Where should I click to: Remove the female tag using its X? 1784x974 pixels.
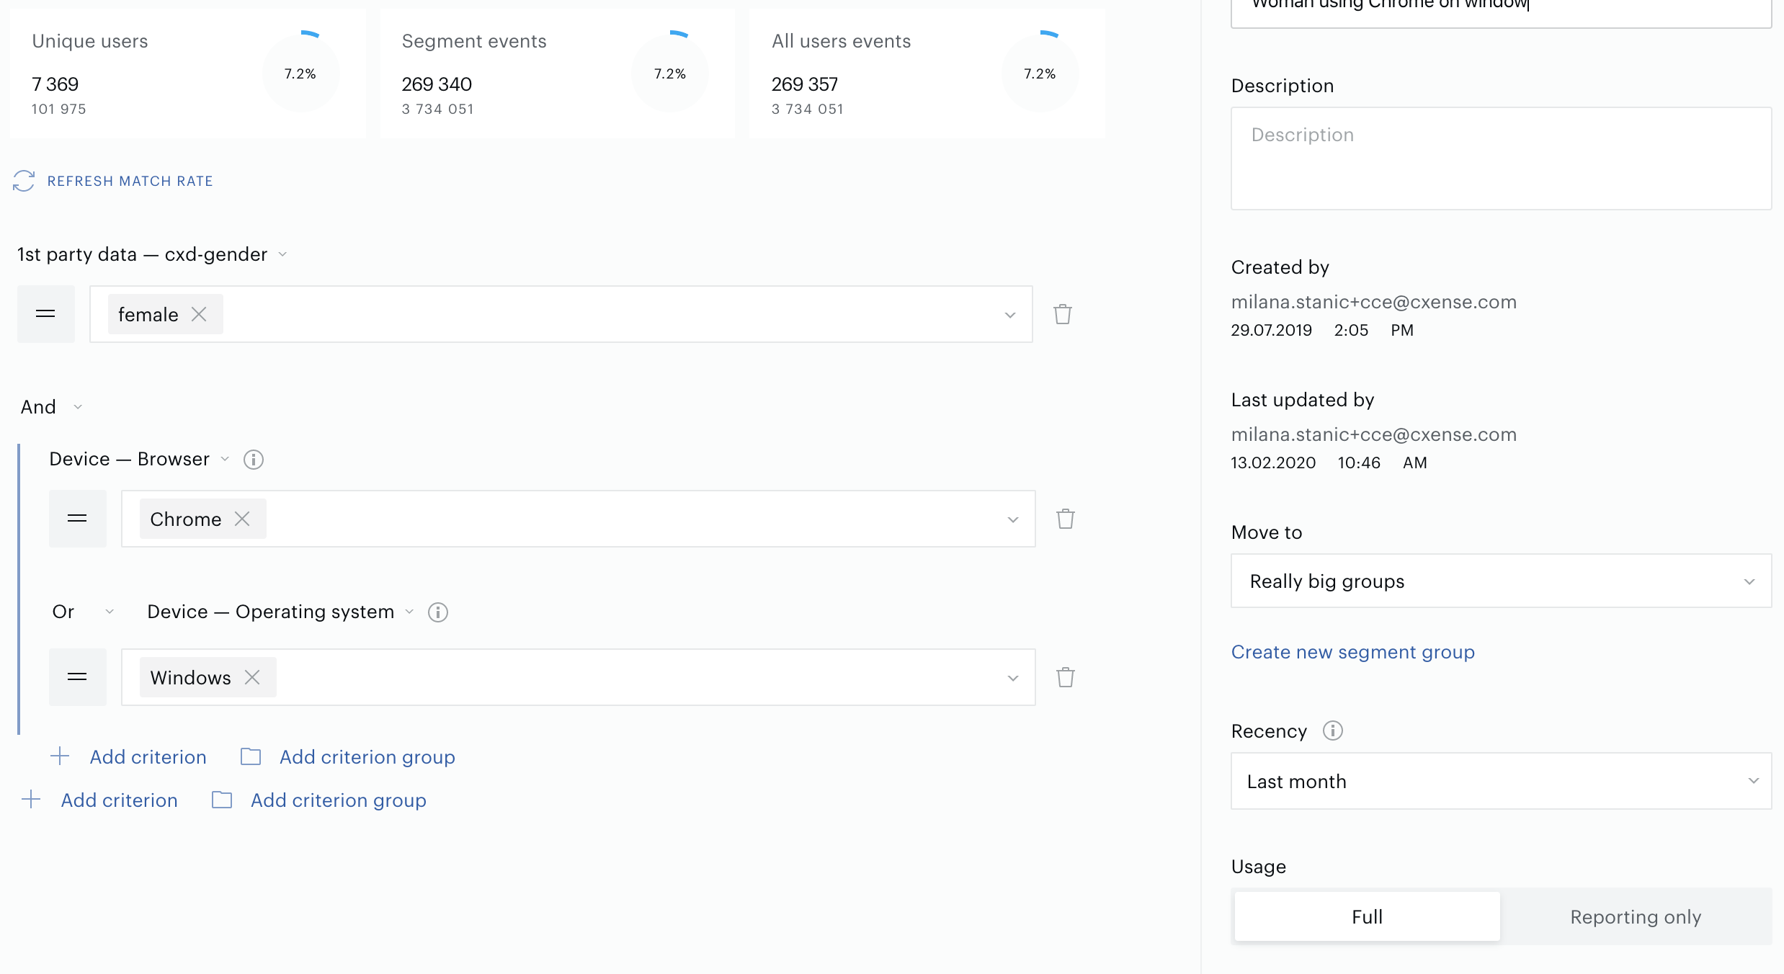pos(199,314)
